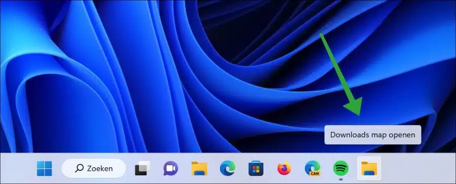Click the Spotify running indicator bar
This screenshot has width=456, height=184.
coord(341,179)
